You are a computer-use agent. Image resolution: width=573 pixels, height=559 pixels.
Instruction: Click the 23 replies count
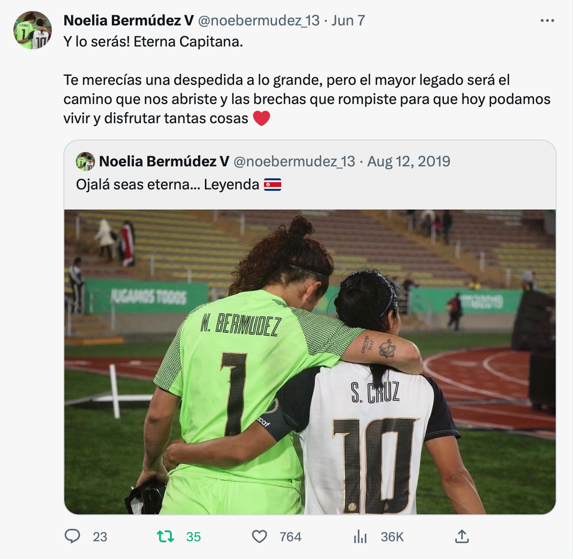(100, 537)
